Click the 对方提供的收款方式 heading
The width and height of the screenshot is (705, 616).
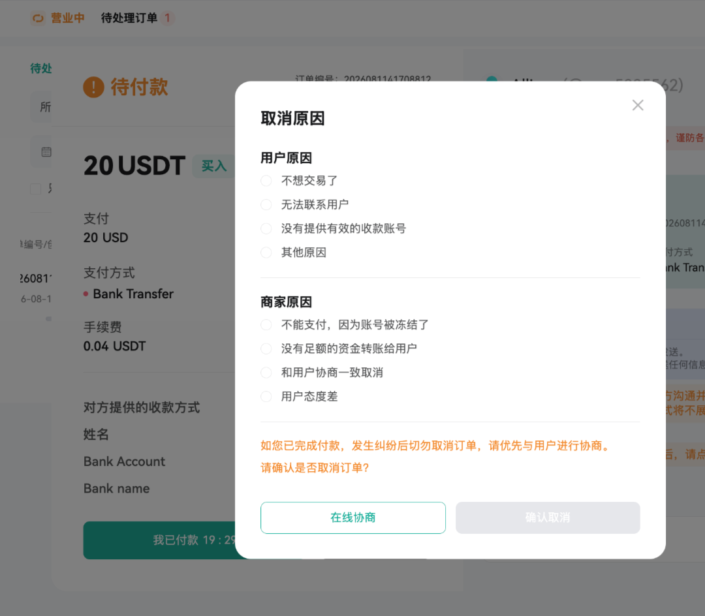tap(142, 408)
